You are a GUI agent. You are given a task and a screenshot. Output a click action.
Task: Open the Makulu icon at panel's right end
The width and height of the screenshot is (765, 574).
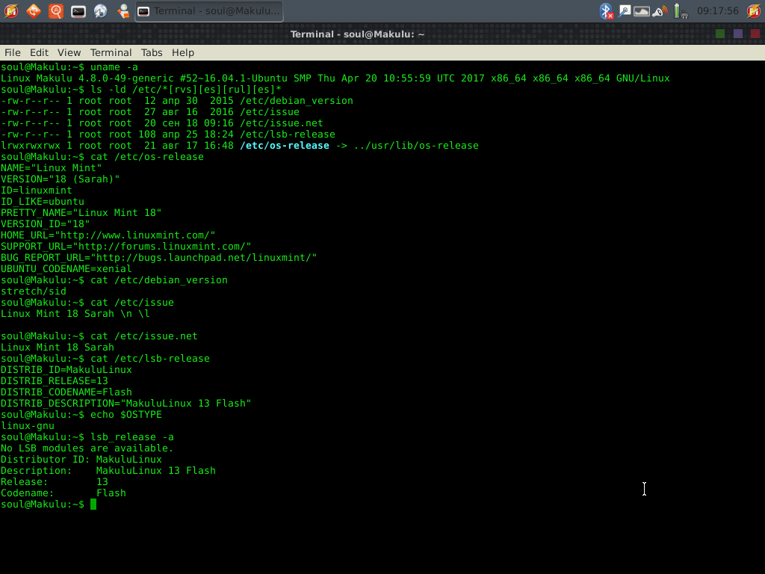(x=754, y=10)
